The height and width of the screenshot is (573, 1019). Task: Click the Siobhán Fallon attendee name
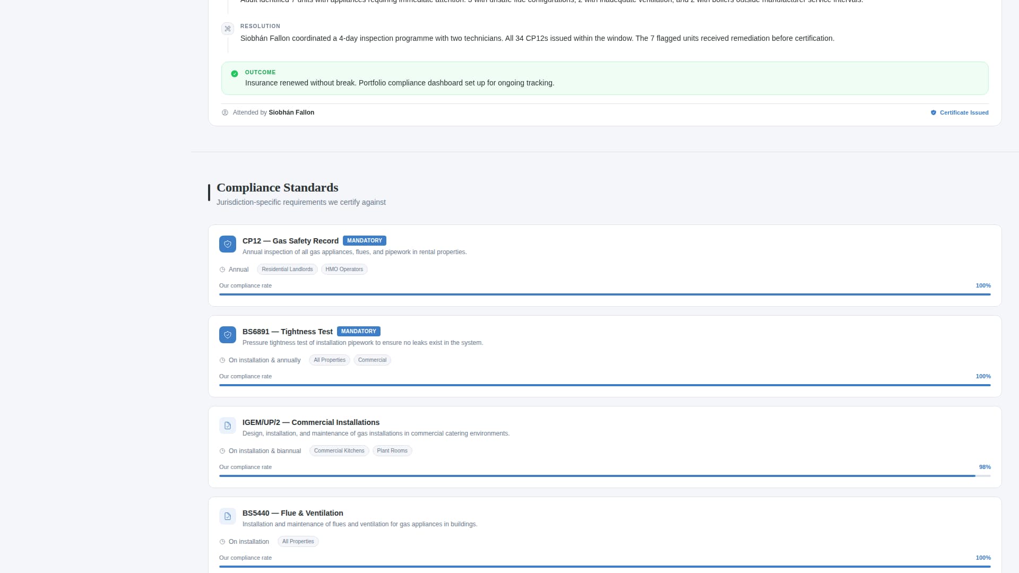click(291, 112)
